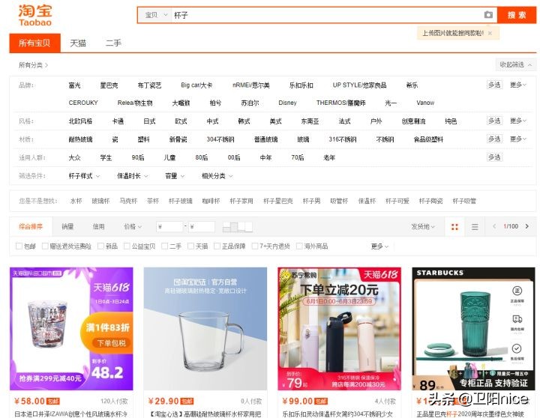This screenshot has height=418, width=540.
Task: Open the 宝贝 search type dropdown
Action: click(x=156, y=15)
